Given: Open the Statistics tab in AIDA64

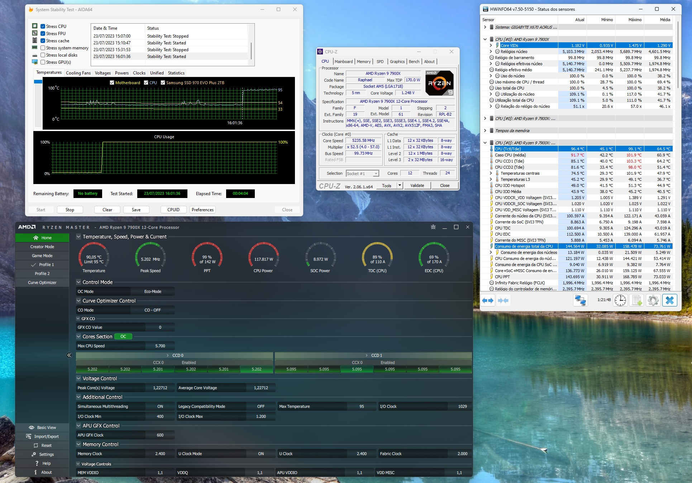Looking at the screenshot, I should point(176,73).
